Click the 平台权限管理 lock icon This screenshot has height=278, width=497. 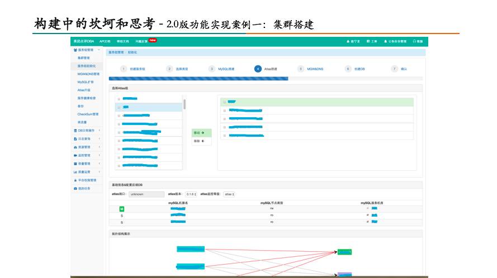pyautogui.click(x=75, y=180)
